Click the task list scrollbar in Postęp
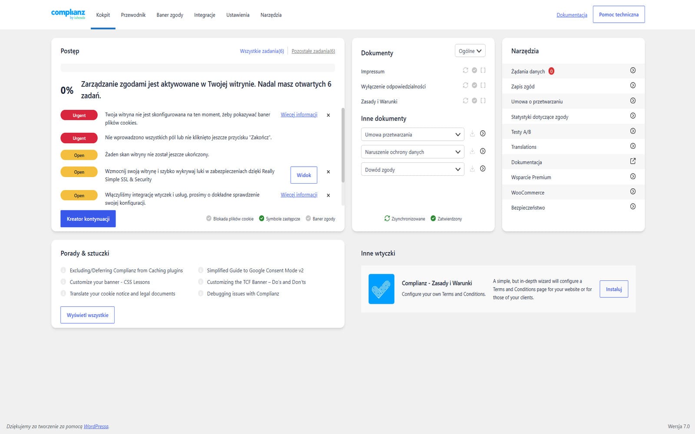This screenshot has width=695, height=434. click(x=343, y=145)
